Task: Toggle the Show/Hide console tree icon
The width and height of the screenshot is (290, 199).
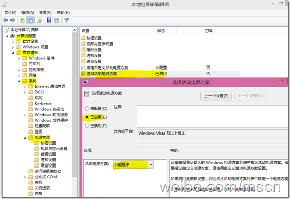Action: point(30,20)
